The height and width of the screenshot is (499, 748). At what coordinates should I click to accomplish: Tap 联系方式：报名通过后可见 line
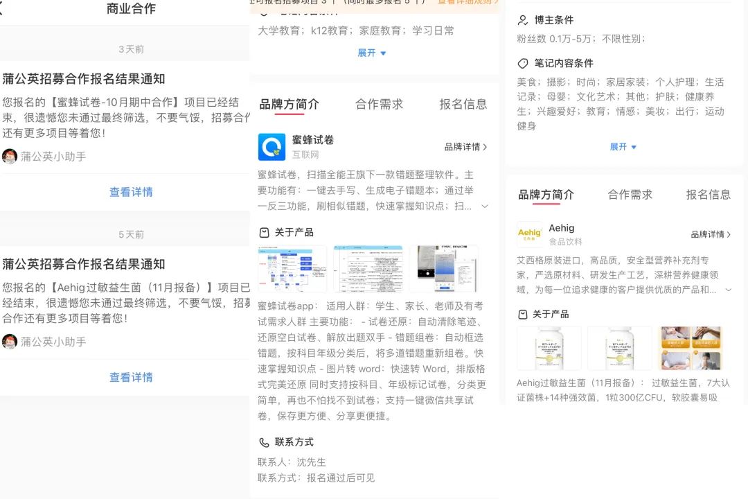[317, 478]
